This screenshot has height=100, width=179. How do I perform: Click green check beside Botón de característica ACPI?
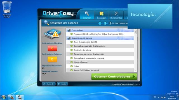click(x=72, y=42)
